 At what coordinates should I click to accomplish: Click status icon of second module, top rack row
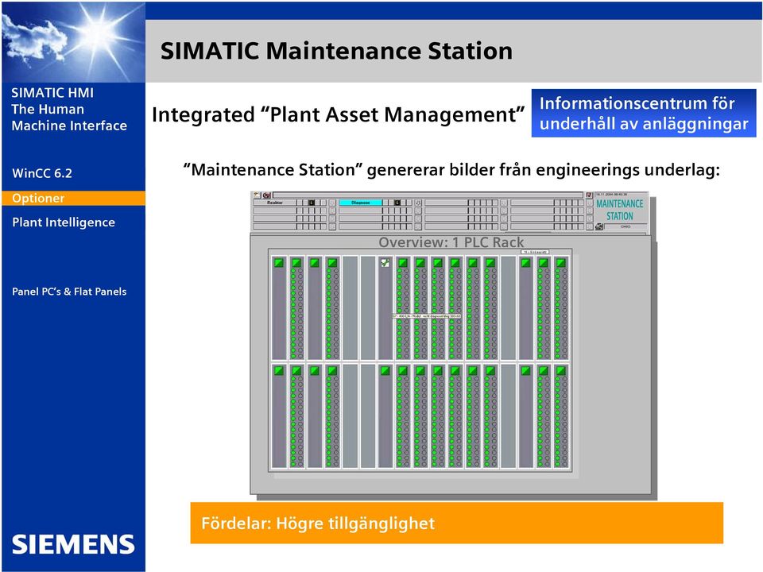296,263
